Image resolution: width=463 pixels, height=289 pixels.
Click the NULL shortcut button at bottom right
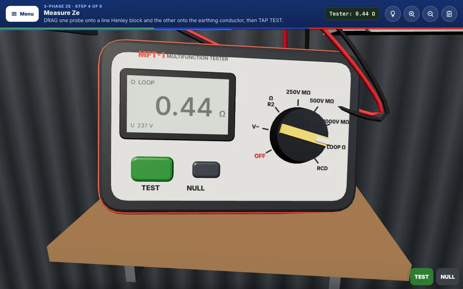pos(448,277)
